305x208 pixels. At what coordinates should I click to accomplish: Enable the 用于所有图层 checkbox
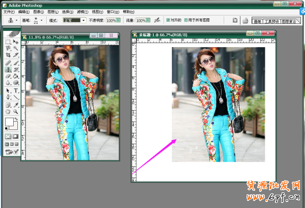186,20
